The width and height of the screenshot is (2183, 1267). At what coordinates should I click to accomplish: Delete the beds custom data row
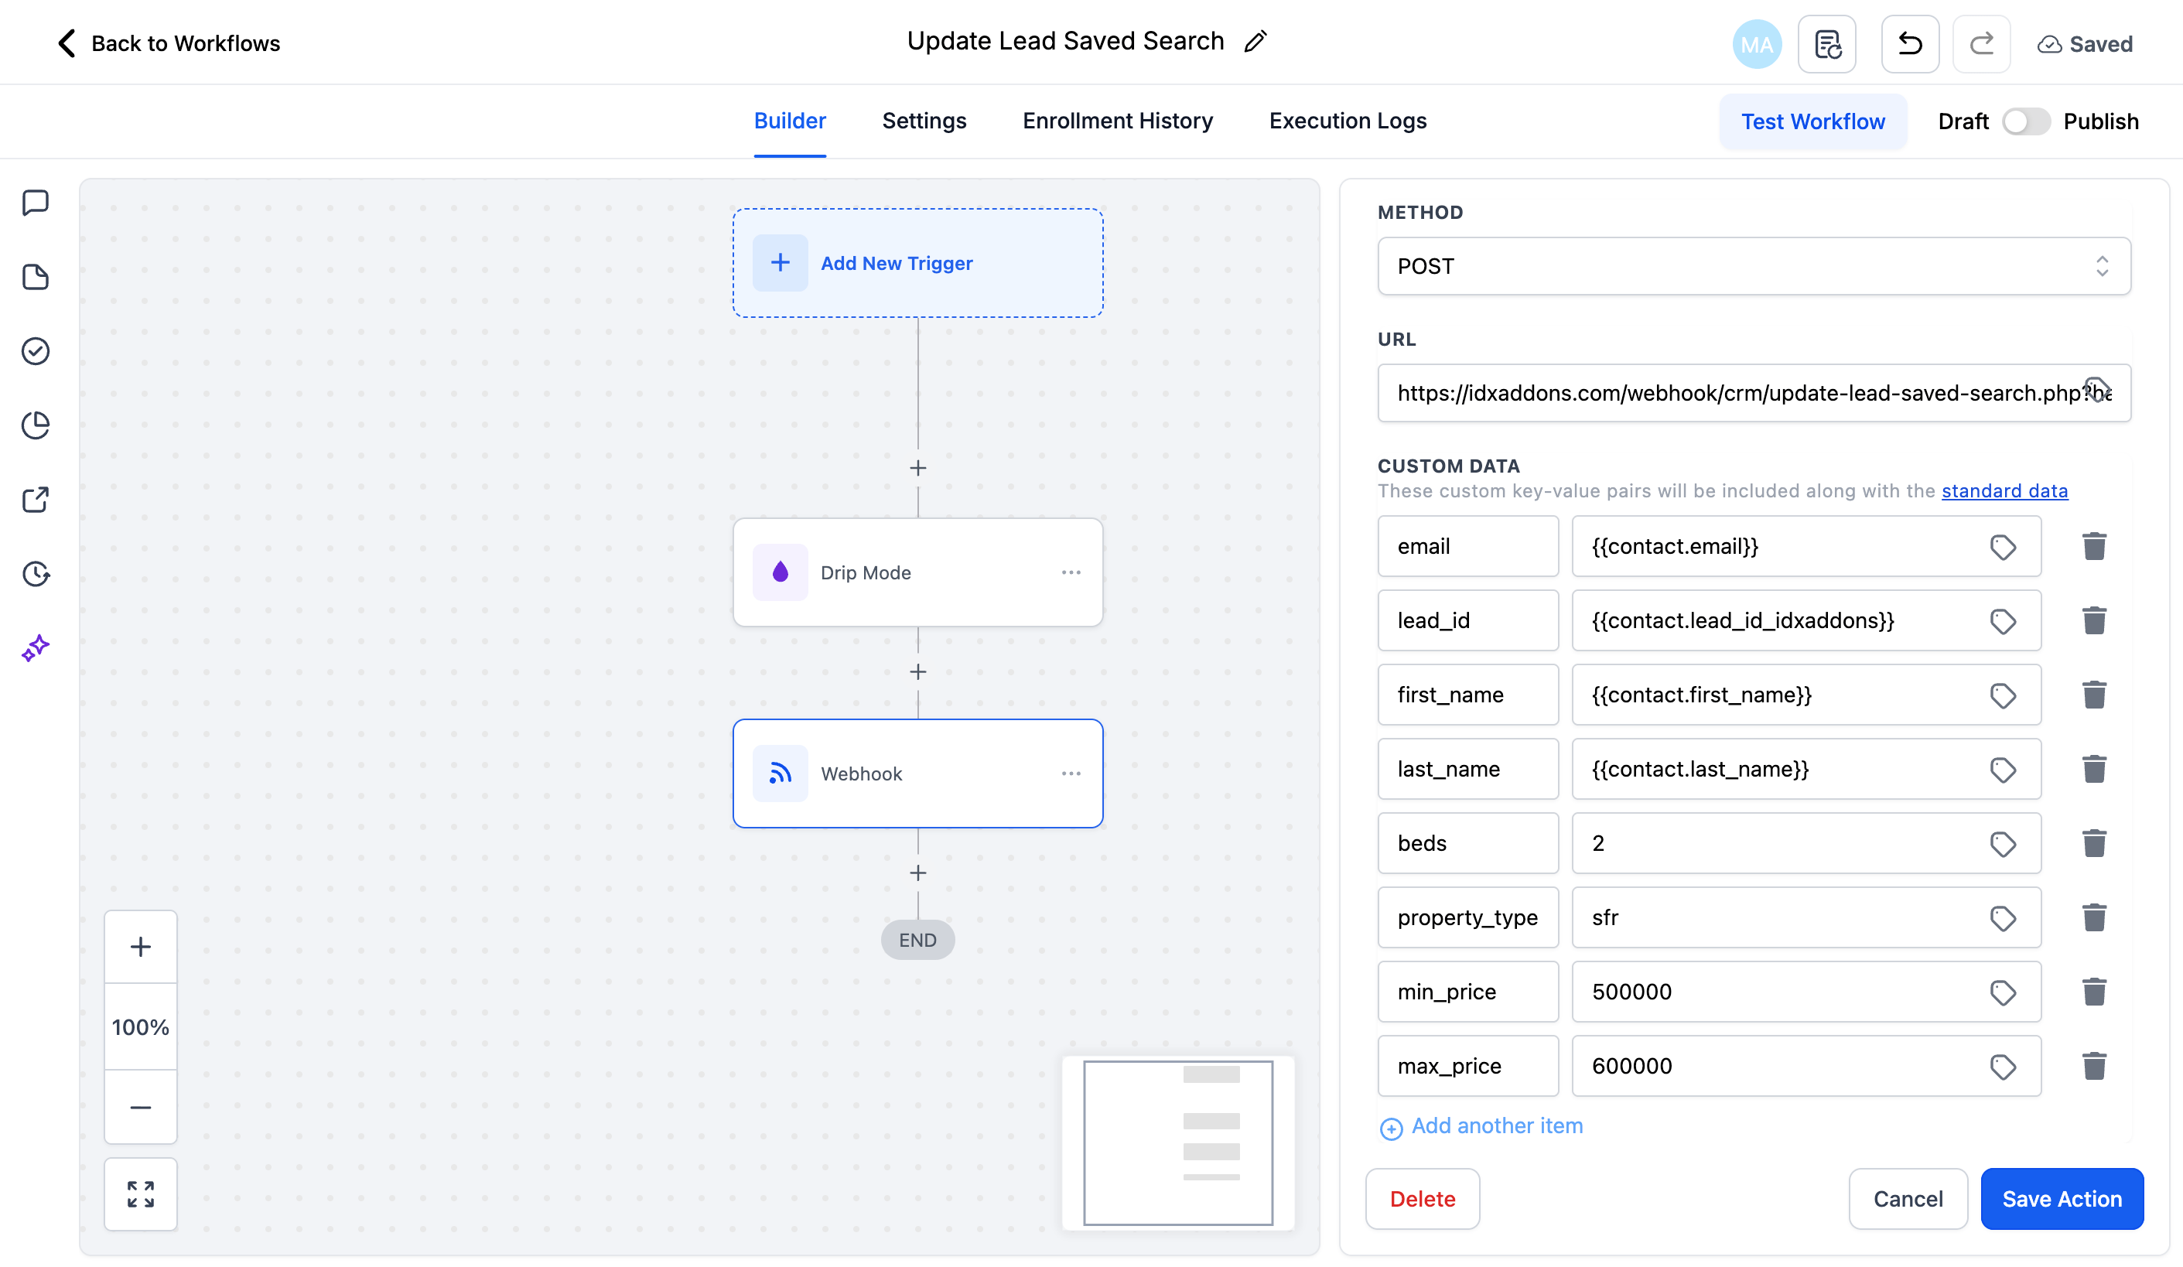[x=2094, y=842]
